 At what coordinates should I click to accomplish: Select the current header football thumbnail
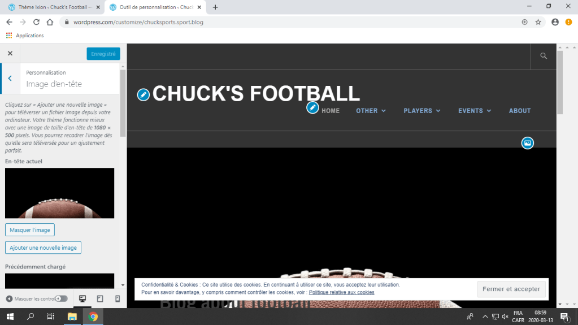(59, 193)
